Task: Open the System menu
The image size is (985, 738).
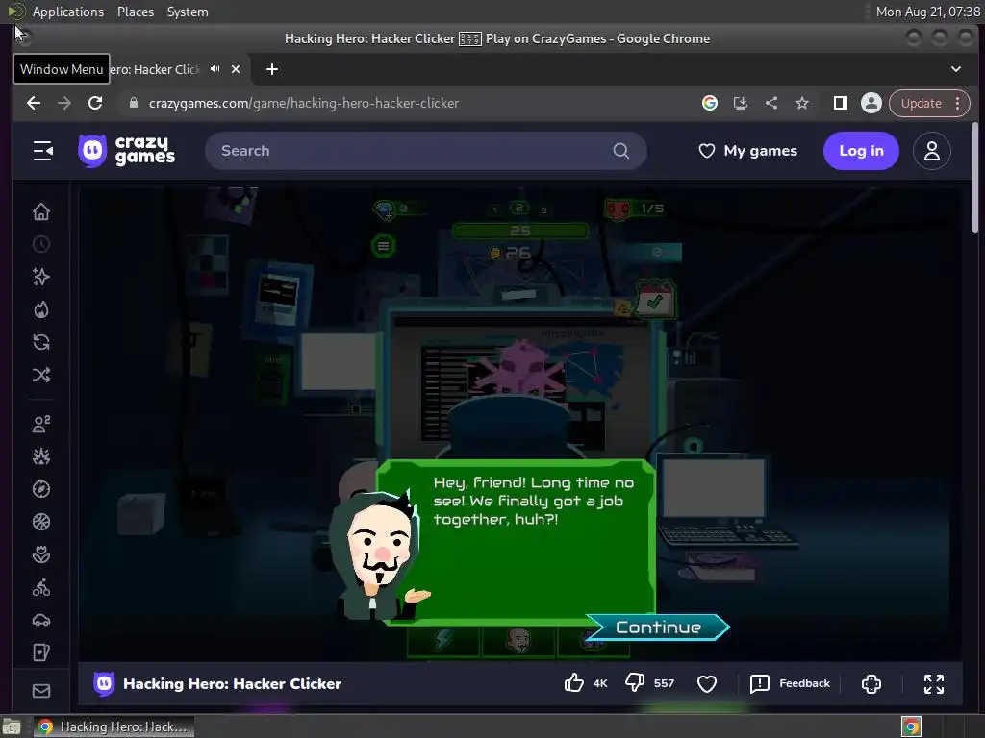Action: coord(188,12)
